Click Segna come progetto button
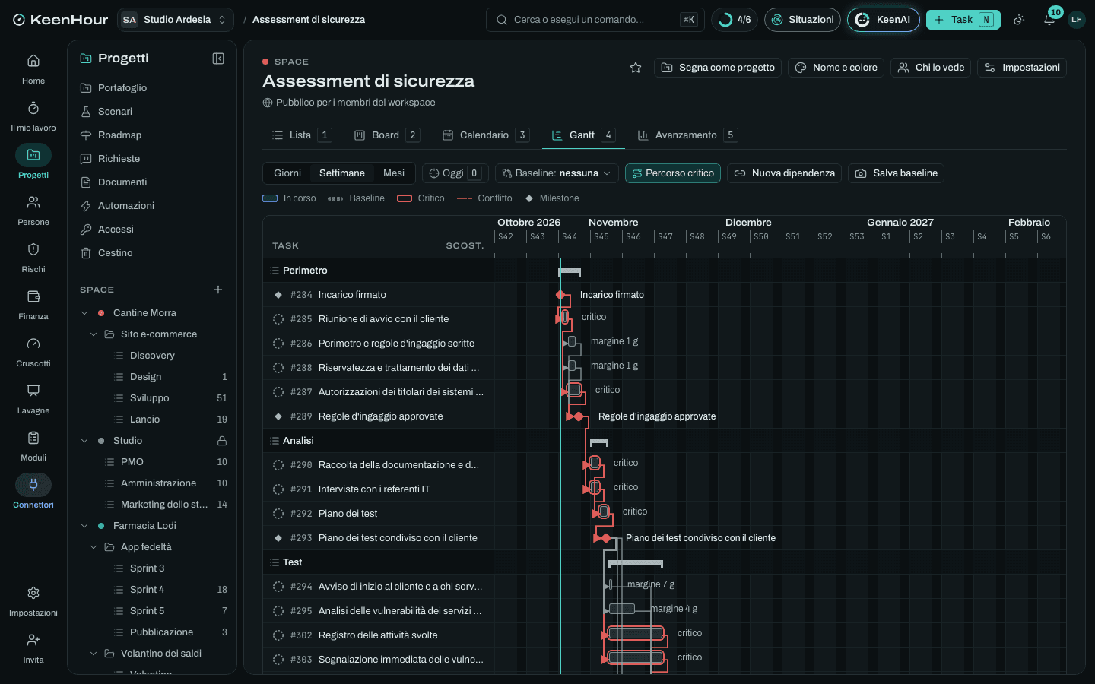 point(718,68)
